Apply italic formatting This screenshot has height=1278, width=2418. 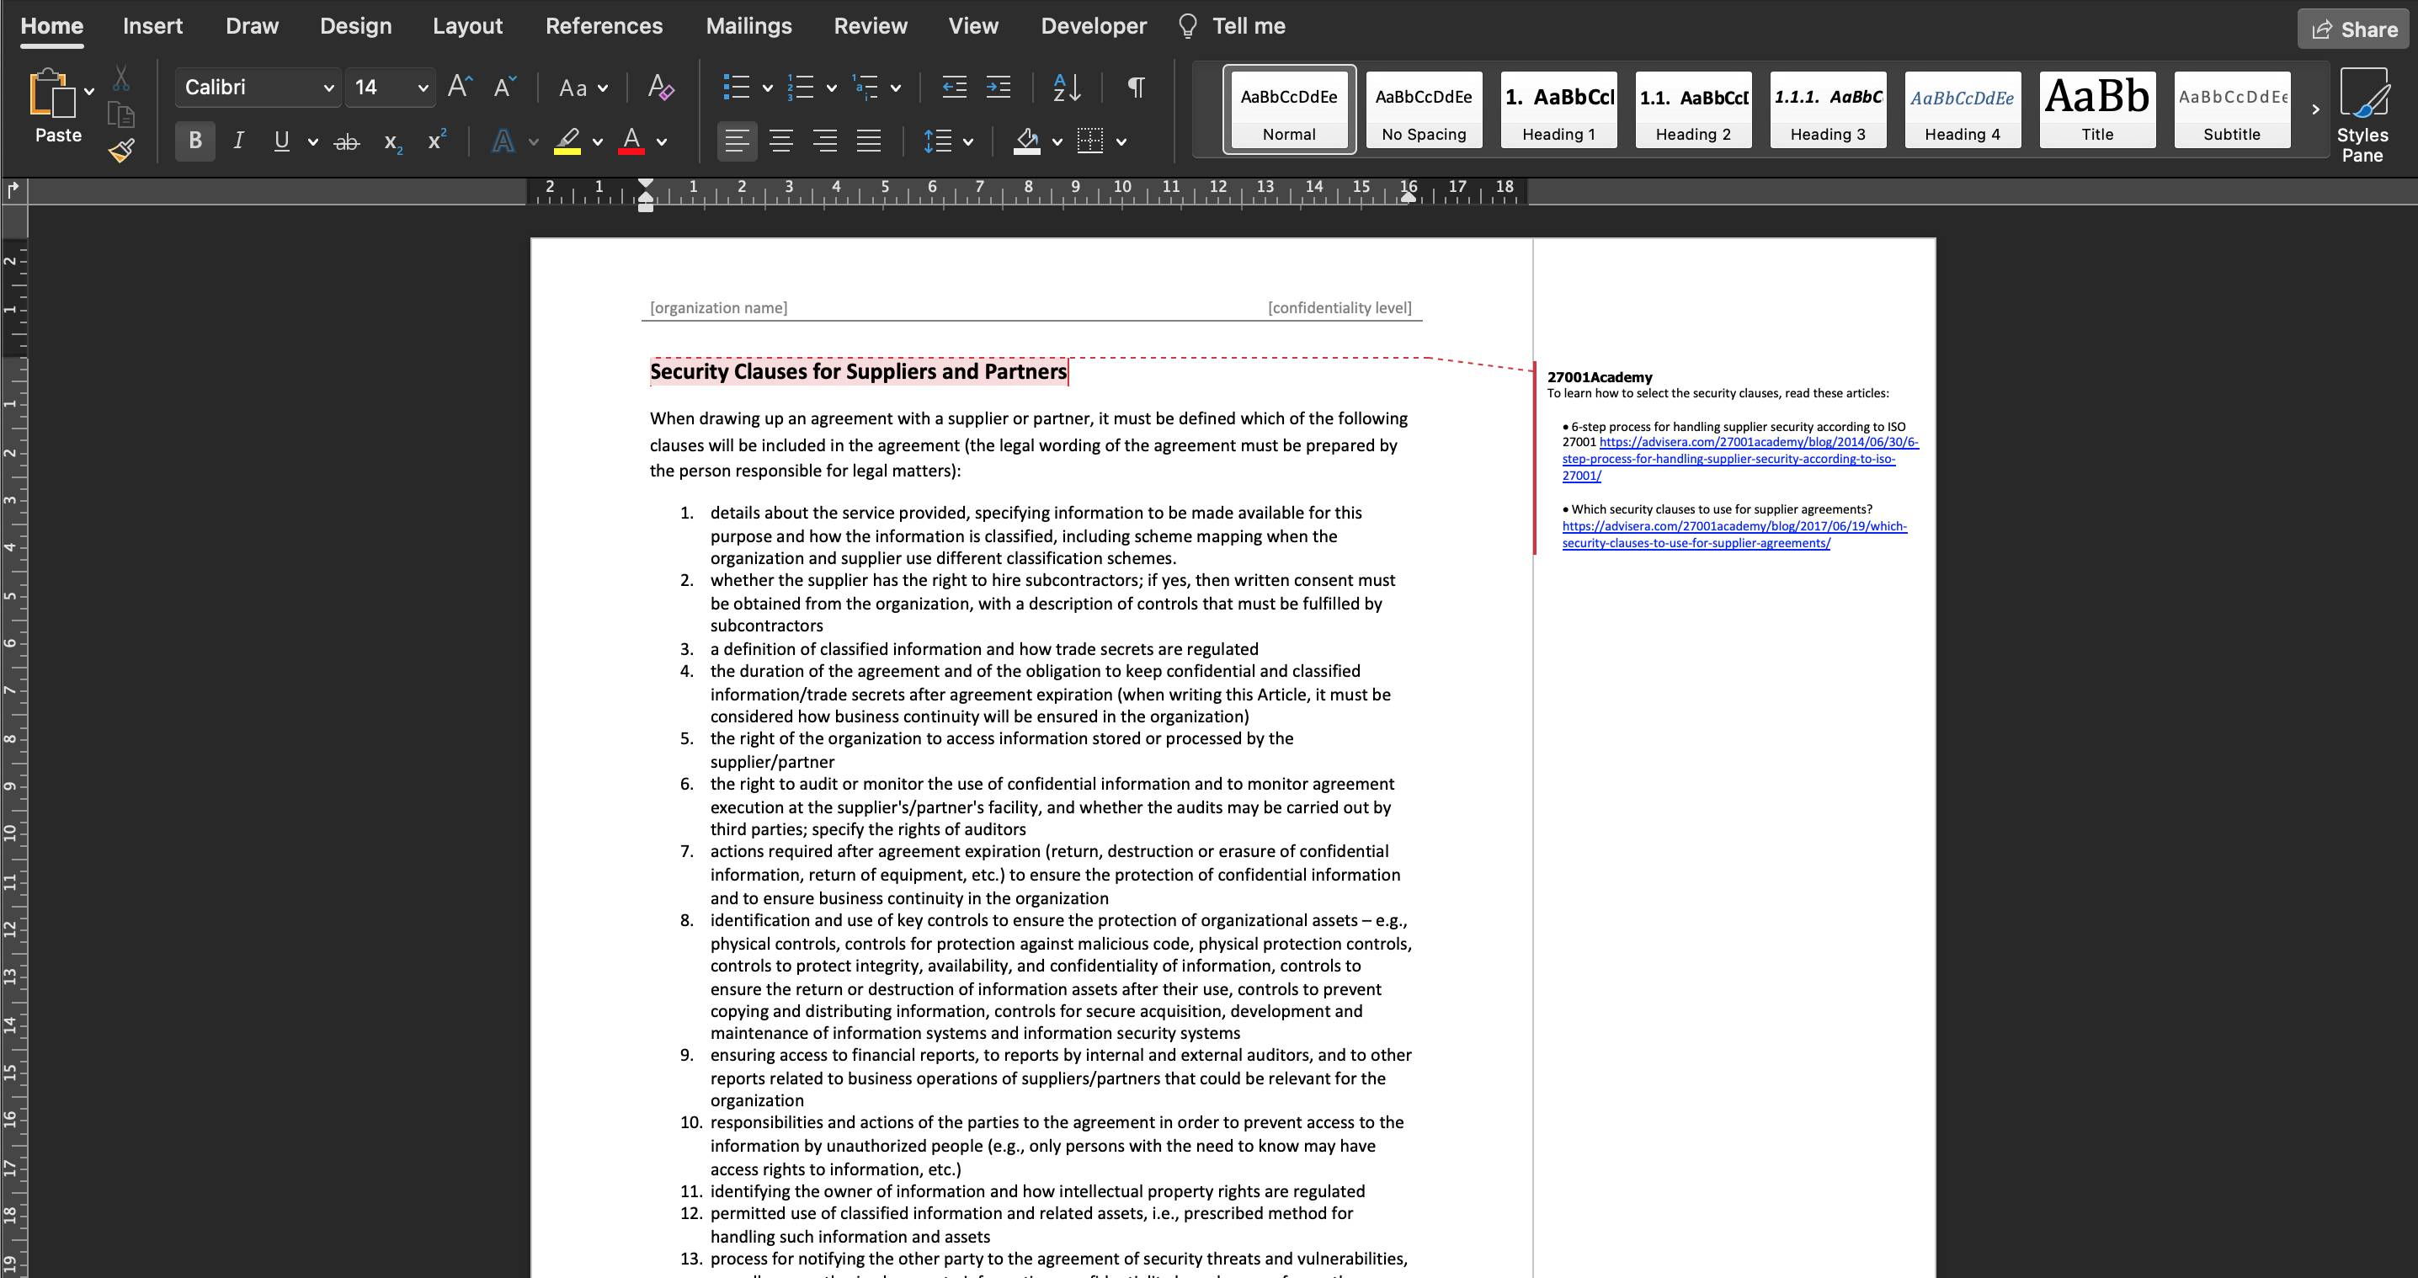point(237,141)
